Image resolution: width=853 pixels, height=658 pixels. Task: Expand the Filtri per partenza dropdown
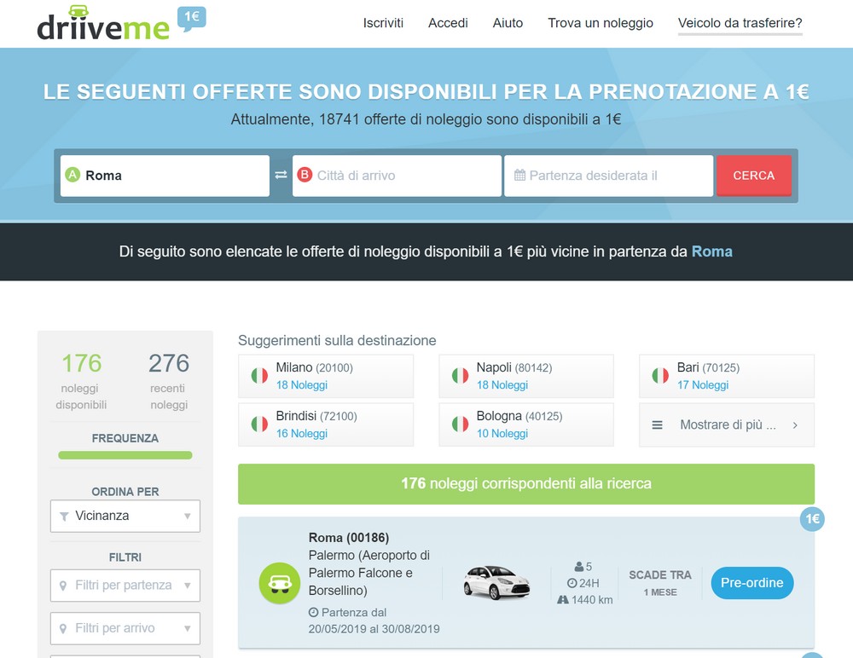click(125, 586)
